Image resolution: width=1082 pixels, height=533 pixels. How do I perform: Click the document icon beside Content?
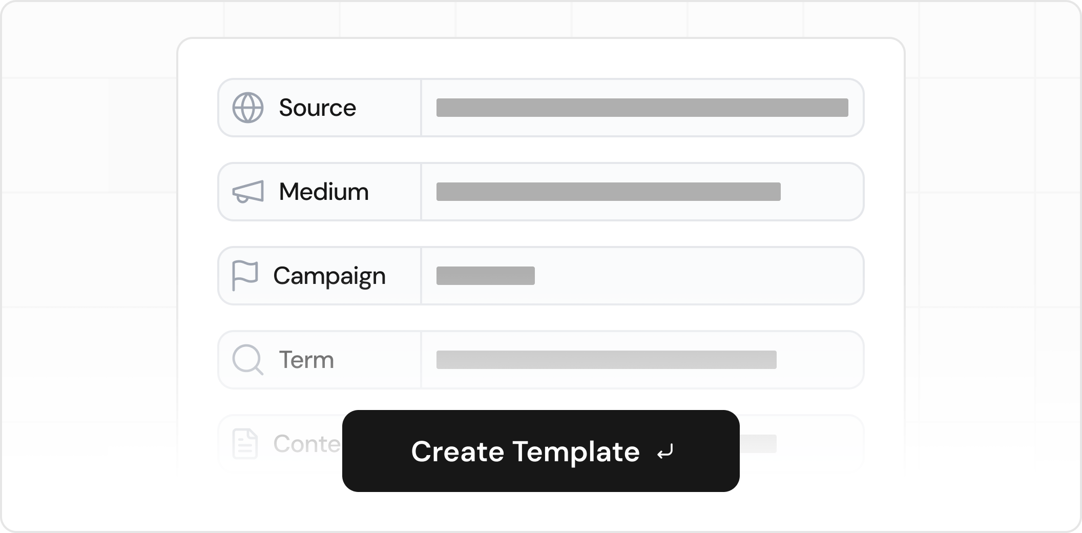[x=245, y=444]
